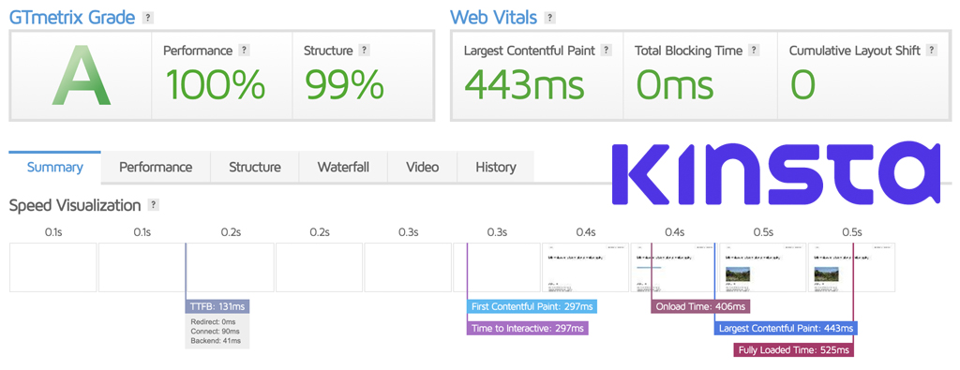Open help for Total Blocking Time
This screenshot has height=370, width=960.
tap(754, 51)
